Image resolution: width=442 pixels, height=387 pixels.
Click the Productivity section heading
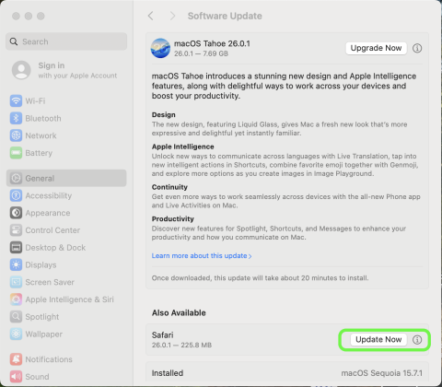point(173,218)
